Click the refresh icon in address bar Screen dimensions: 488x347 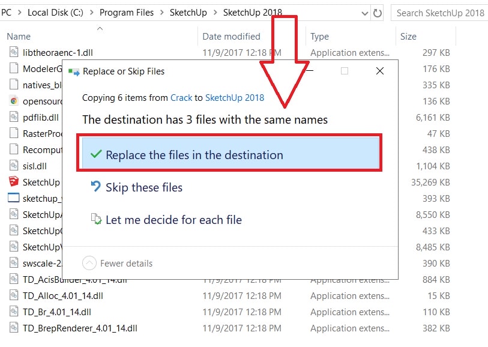point(377,13)
